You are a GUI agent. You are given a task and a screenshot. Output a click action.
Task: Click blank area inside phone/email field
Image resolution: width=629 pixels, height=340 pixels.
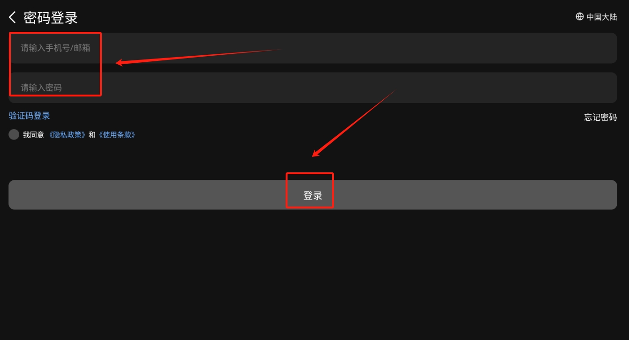[375, 48]
